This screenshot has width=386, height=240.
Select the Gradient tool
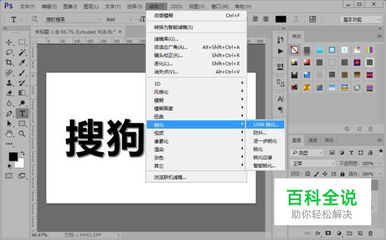22,93
